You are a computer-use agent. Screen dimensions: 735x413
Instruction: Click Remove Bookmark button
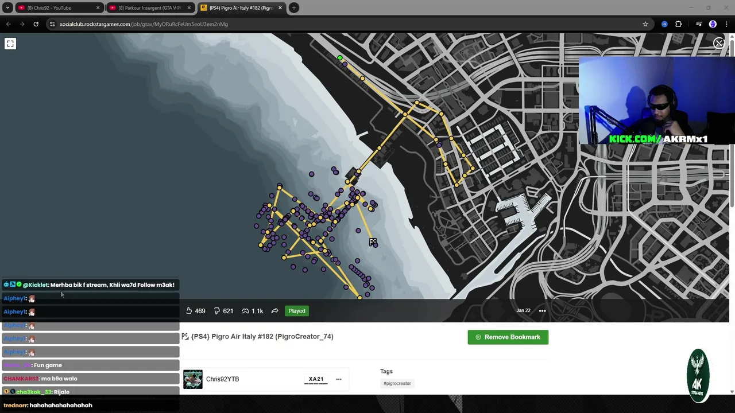tap(508, 337)
